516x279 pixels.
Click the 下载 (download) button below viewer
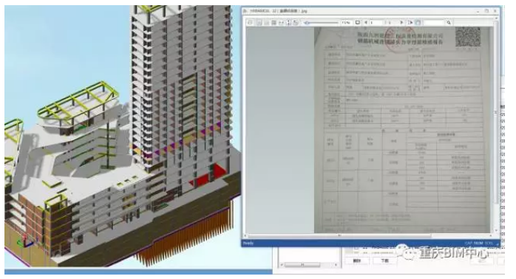tap(384, 261)
